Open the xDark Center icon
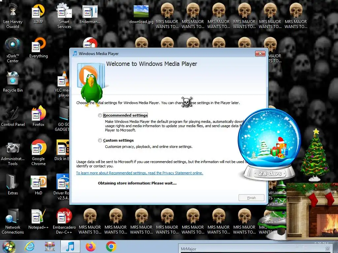Viewport: 338px width, 253px height. (13, 50)
